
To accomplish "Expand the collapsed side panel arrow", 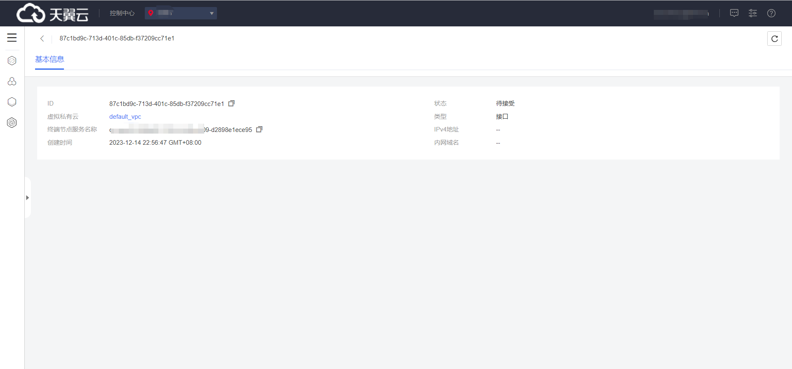I will click(28, 197).
